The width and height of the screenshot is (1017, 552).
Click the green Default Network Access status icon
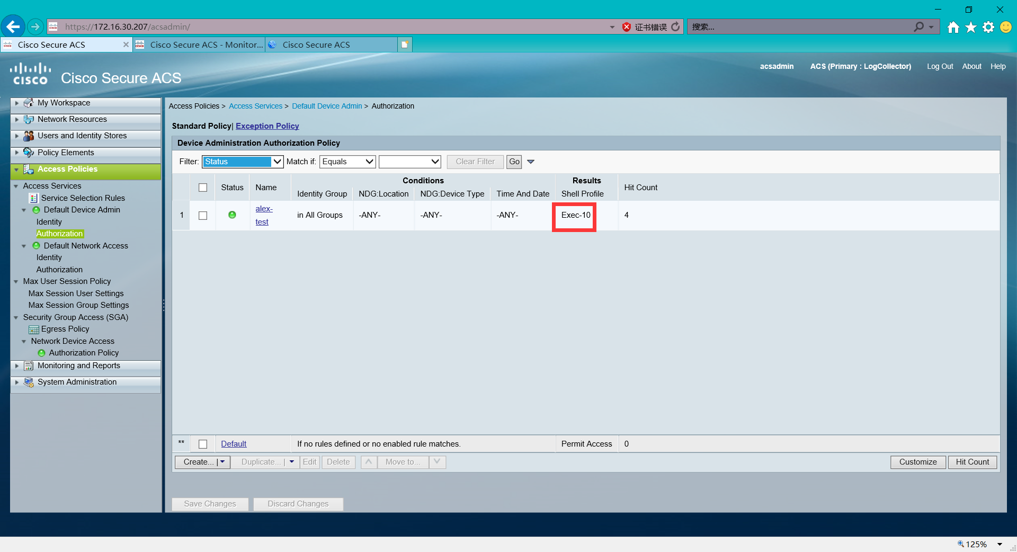(37, 246)
